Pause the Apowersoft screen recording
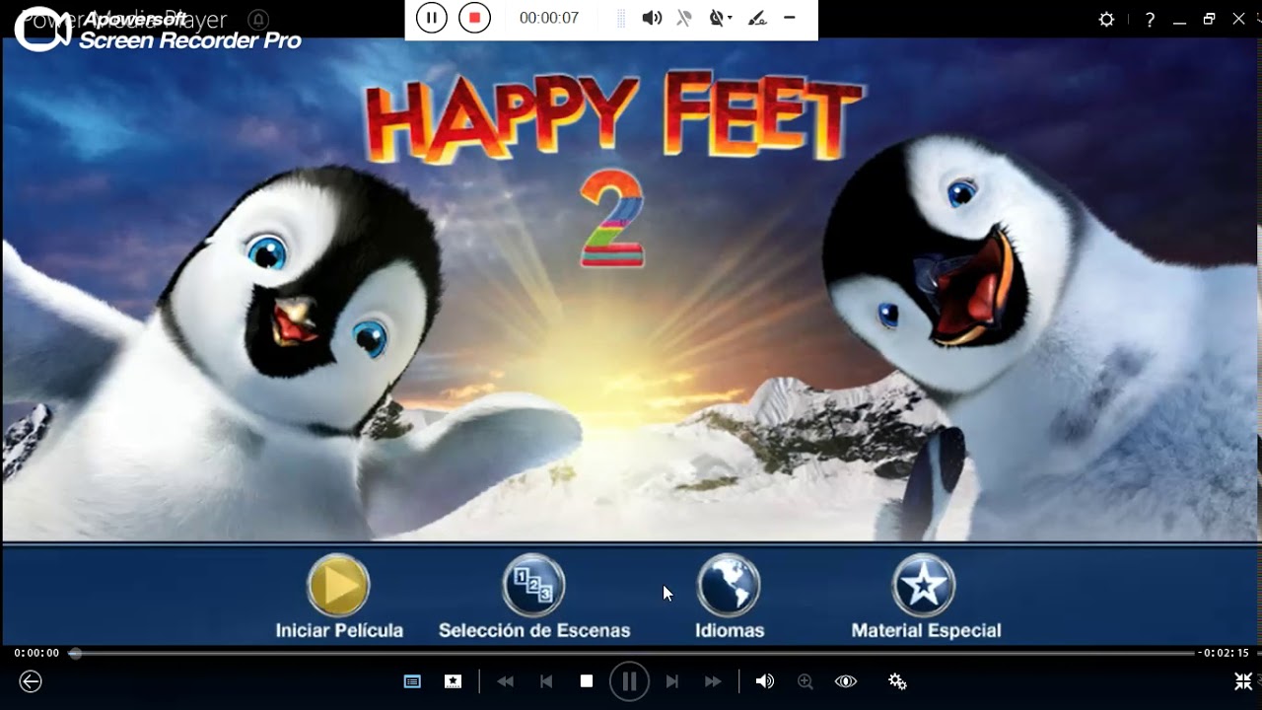 (431, 18)
